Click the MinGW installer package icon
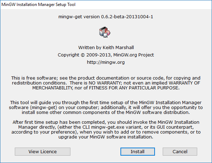This screenshot has height=163, width=212. (x=106, y=33)
